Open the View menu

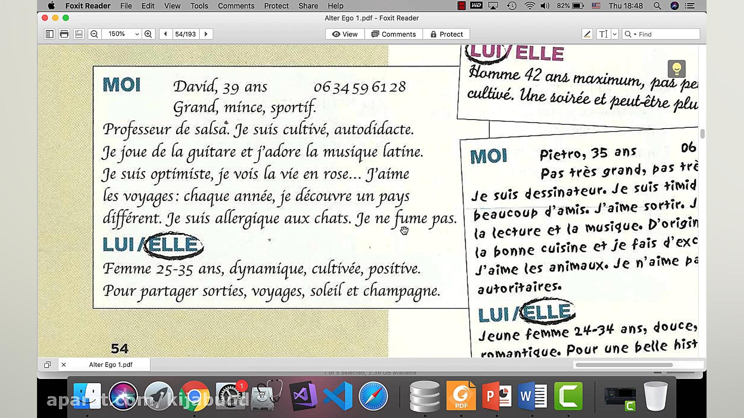(x=172, y=6)
